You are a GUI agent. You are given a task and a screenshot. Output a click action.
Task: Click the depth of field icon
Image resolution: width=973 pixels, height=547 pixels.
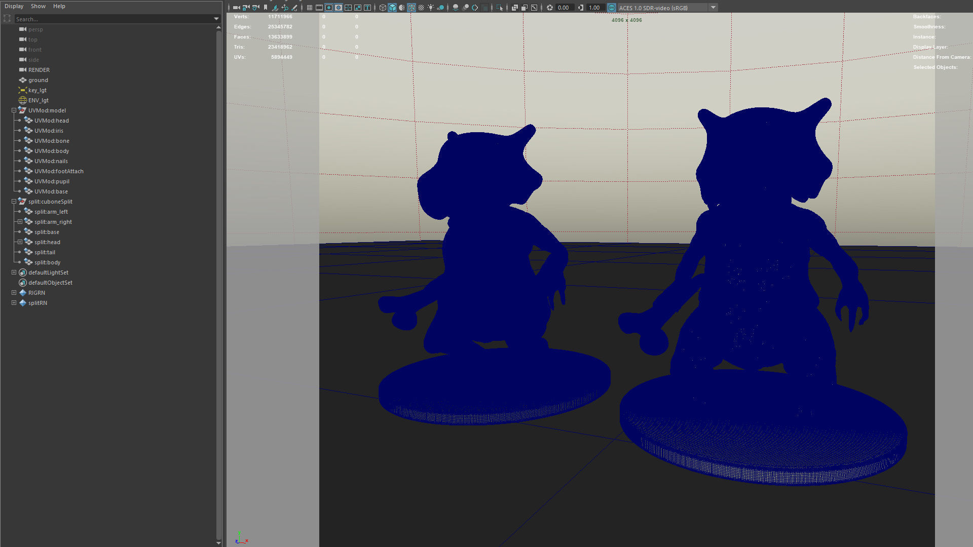click(x=484, y=8)
